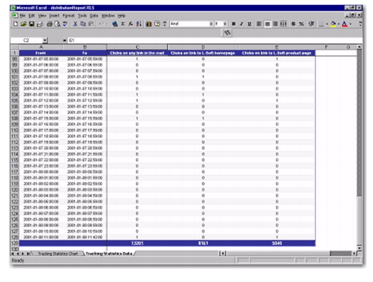Click the AutoSum sigma icon
This screenshot has width=373, height=282.
123,24
